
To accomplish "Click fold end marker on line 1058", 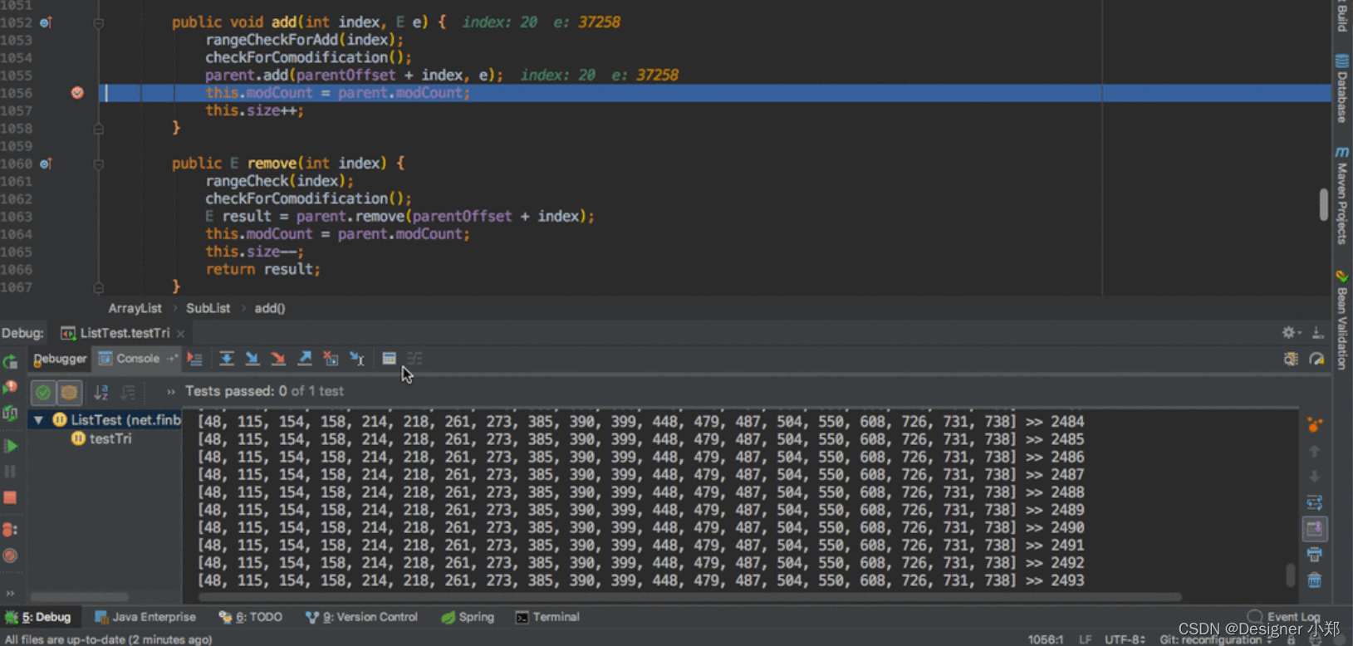I will pos(98,129).
